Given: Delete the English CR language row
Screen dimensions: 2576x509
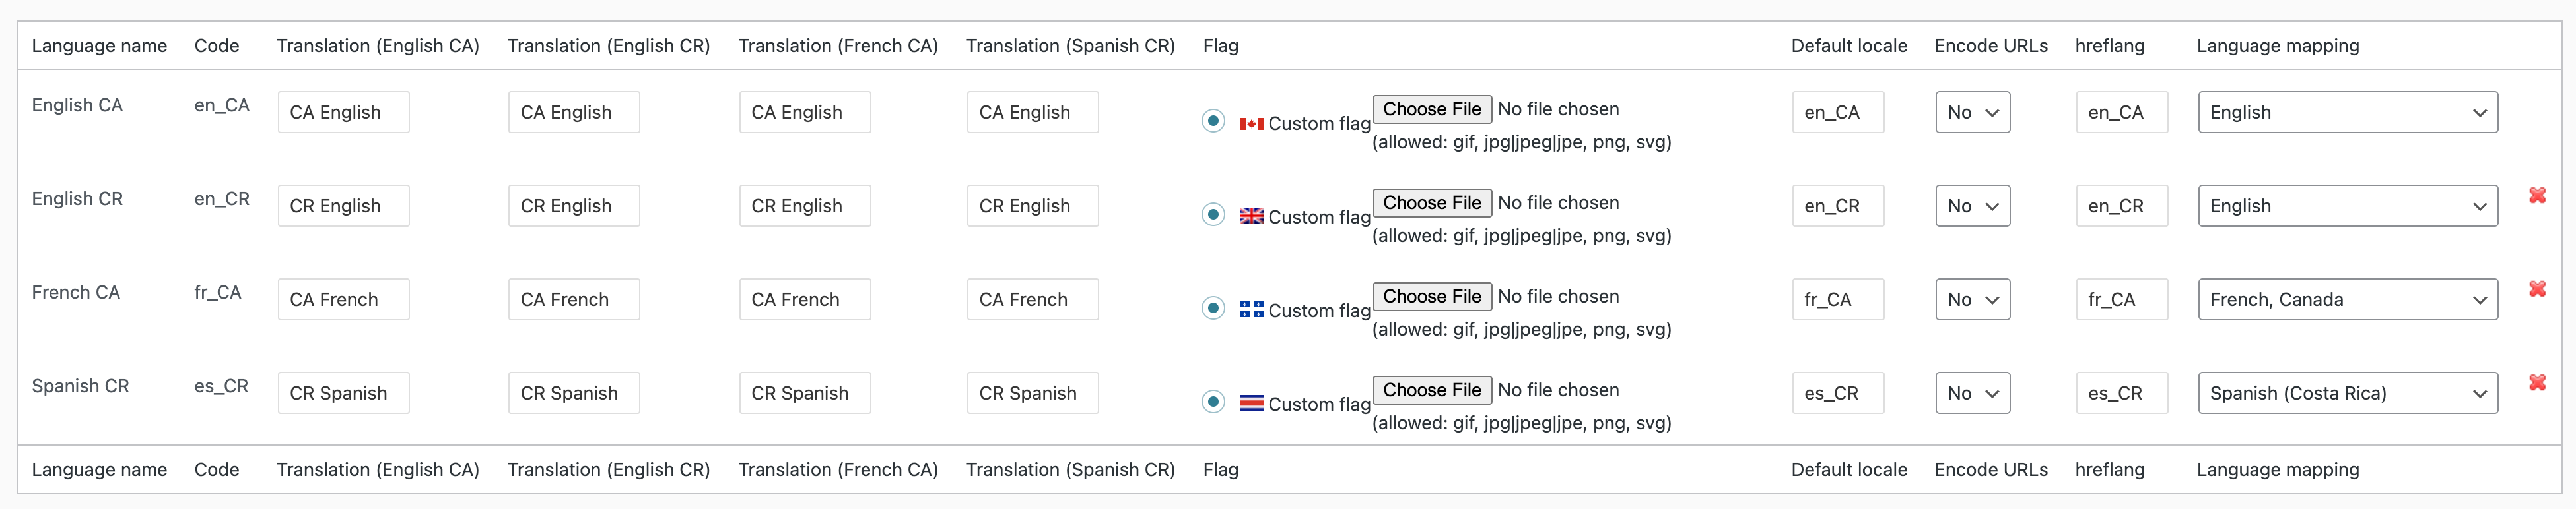Looking at the screenshot, I should [2537, 196].
